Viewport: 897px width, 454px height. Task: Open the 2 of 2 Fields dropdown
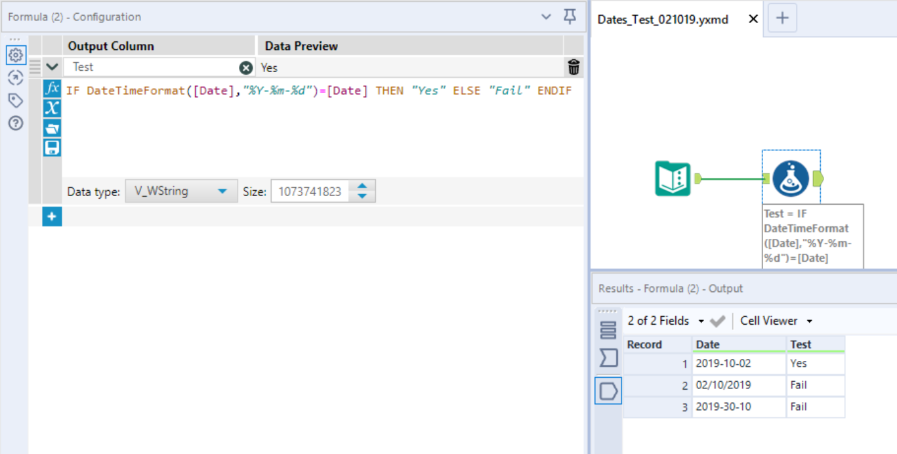(x=702, y=321)
